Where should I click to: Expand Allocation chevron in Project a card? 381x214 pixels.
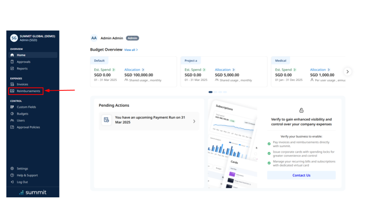tap(233, 70)
